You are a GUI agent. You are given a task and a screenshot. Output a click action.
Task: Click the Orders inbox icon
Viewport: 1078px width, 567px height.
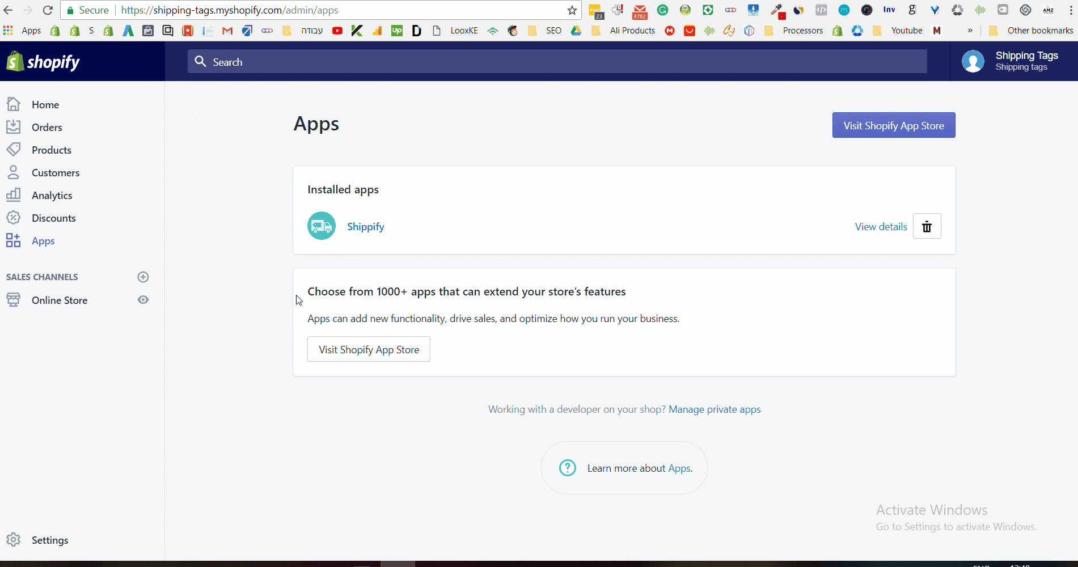coord(14,126)
